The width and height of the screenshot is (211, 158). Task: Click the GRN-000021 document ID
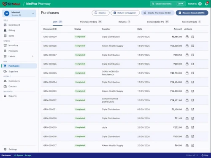click(50, 109)
